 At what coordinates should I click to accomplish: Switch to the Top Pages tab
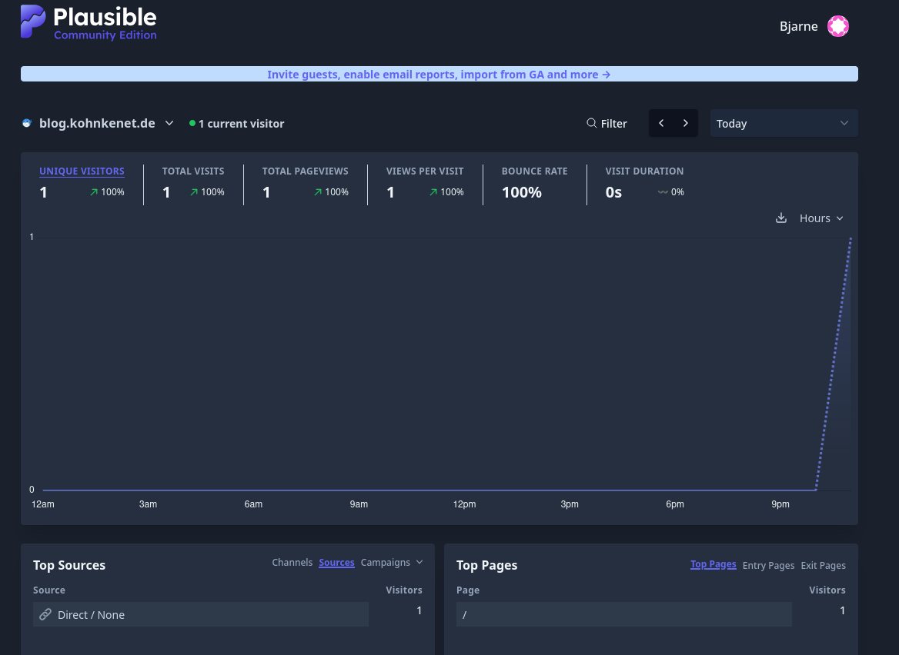714,564
